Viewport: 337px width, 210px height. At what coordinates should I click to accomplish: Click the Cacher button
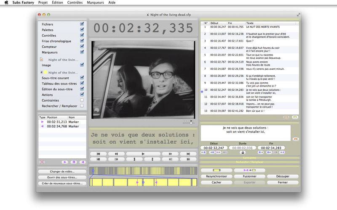(217, 182)
